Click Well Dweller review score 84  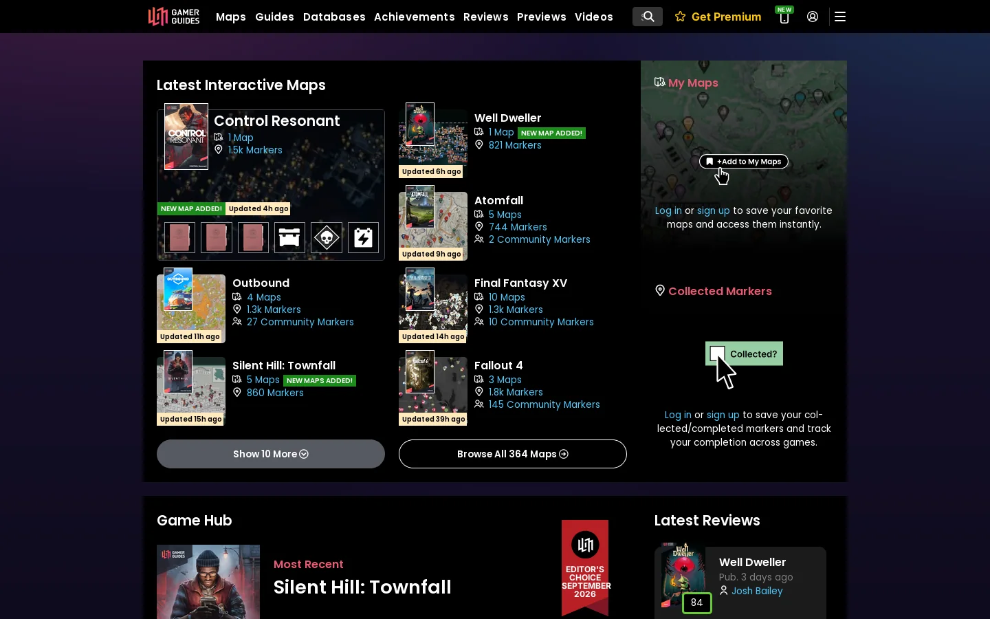pos(696,602)
